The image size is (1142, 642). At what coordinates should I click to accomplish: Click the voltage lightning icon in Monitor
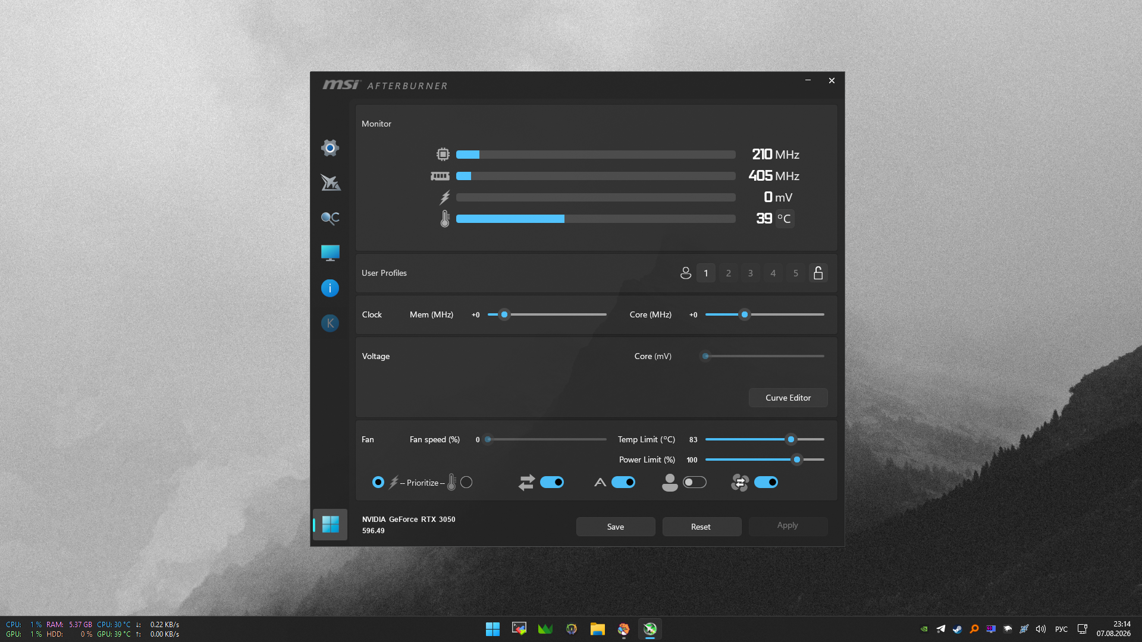[445, 197]
